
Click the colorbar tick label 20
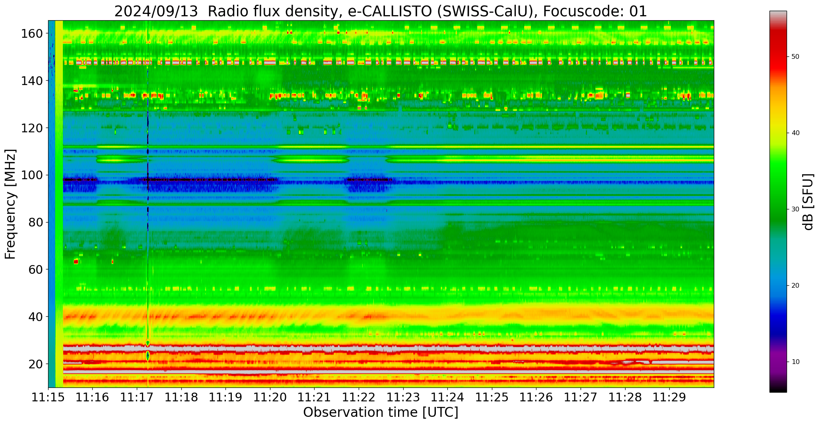[795, 285]
